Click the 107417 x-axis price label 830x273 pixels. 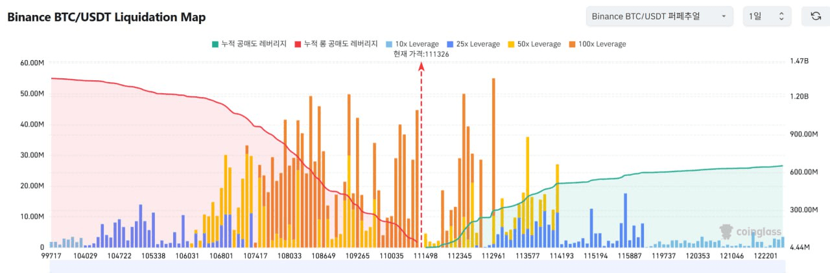[x=255, y=256]
